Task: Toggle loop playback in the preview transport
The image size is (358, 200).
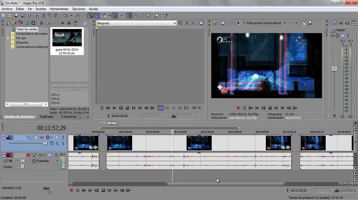Action: tap(245, 108)
